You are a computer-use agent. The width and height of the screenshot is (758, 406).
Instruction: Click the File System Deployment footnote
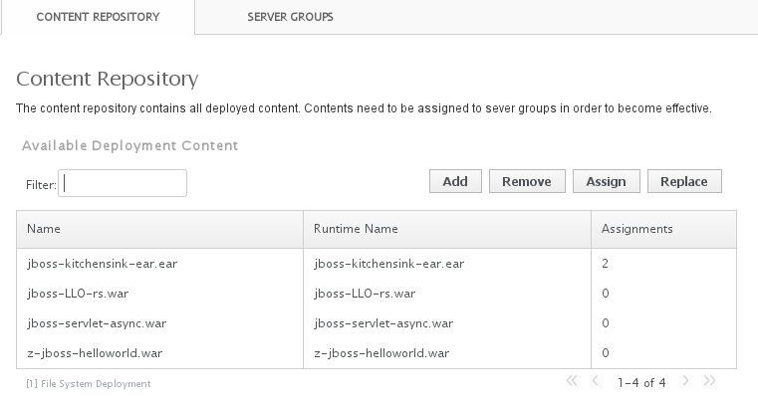89,384
